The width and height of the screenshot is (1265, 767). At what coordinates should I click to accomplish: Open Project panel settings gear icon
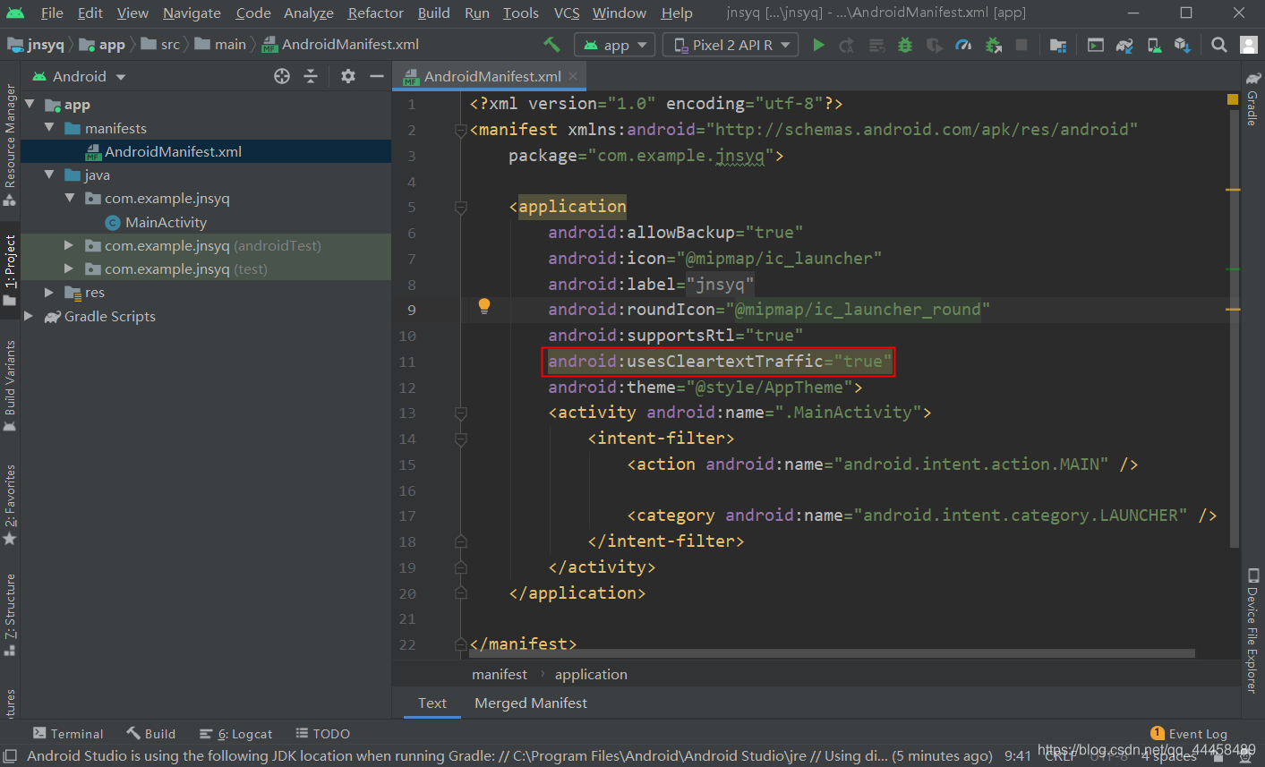[x=348, y=76]
